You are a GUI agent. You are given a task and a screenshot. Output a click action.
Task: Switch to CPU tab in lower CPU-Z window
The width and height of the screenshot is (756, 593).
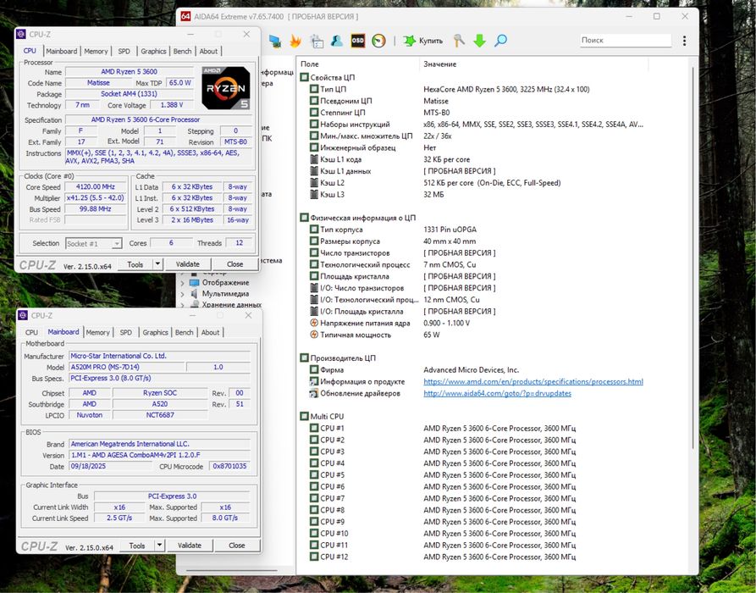coord(31,332)
